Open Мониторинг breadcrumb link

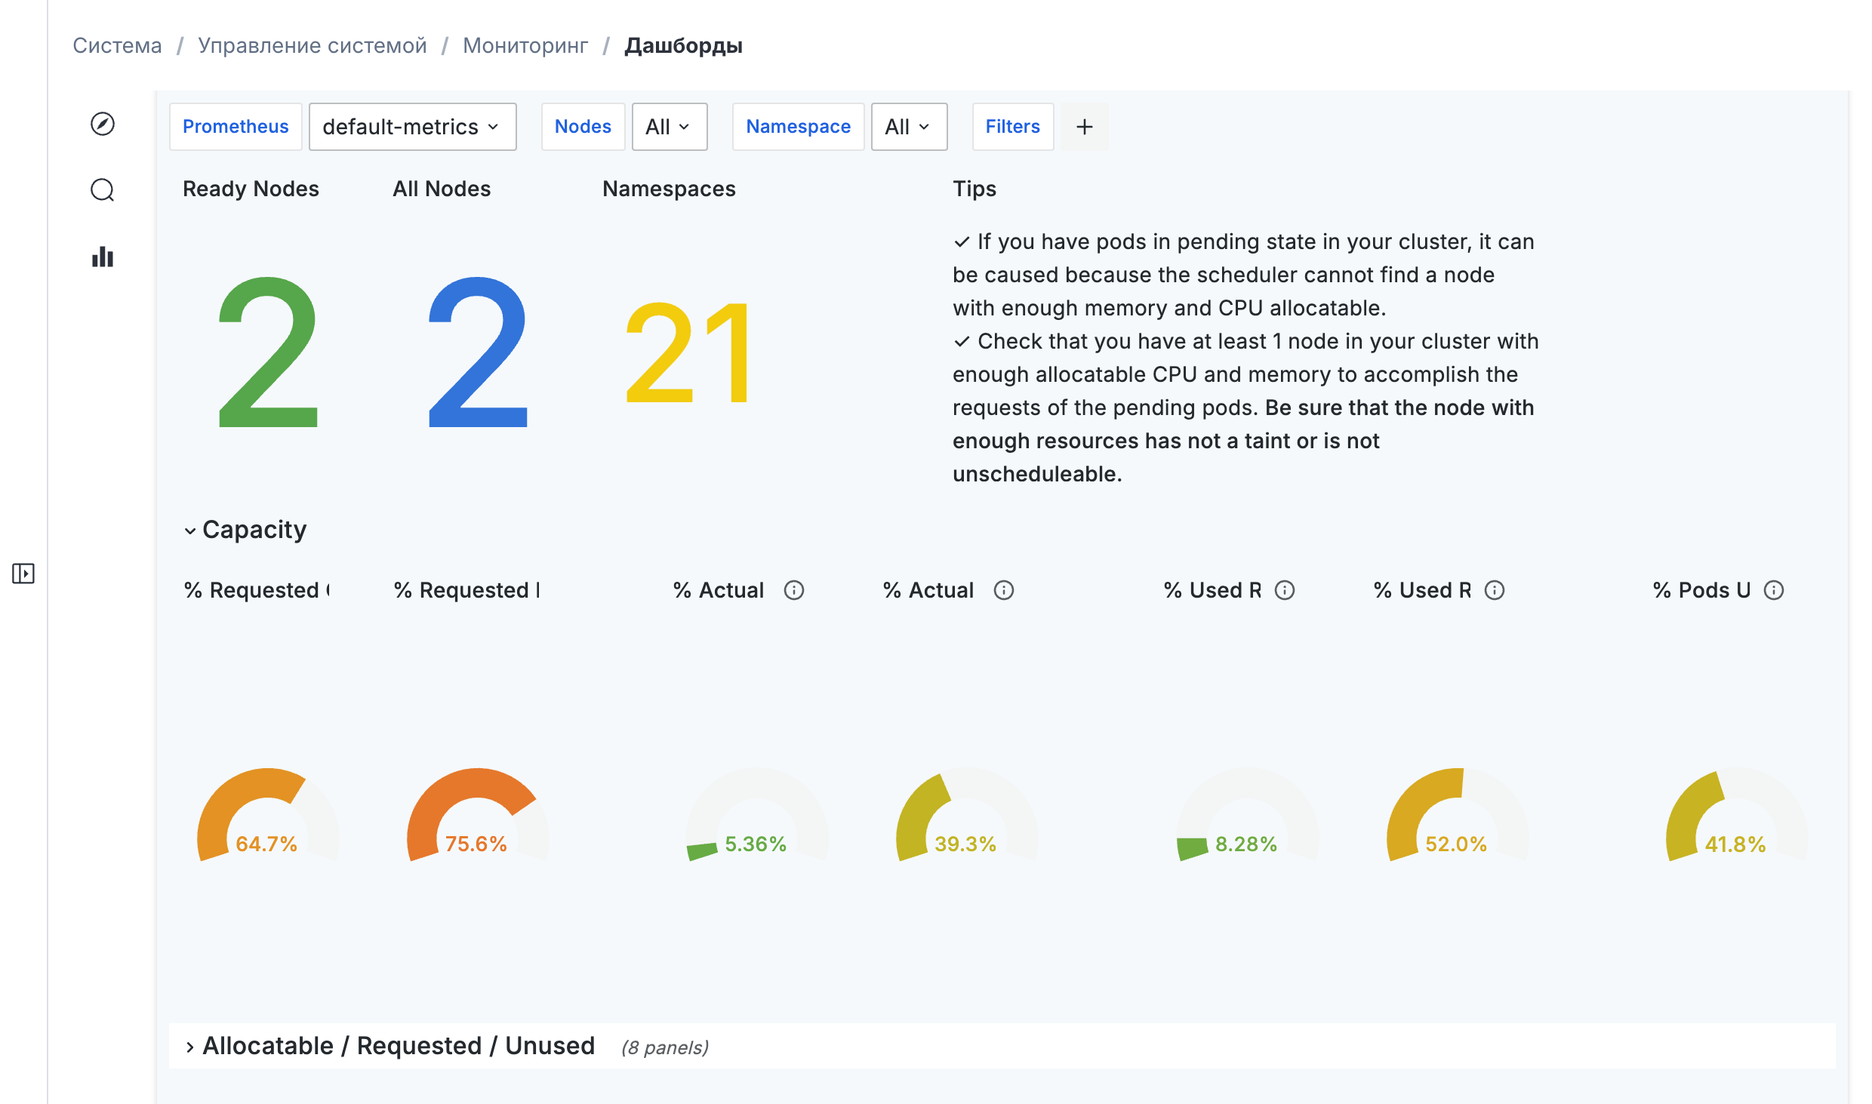click(525, 45)
